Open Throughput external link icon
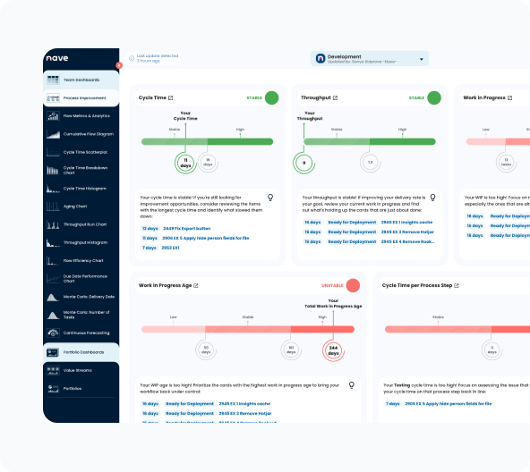This screenshot has height=472, width=530. tap(335, 98)
